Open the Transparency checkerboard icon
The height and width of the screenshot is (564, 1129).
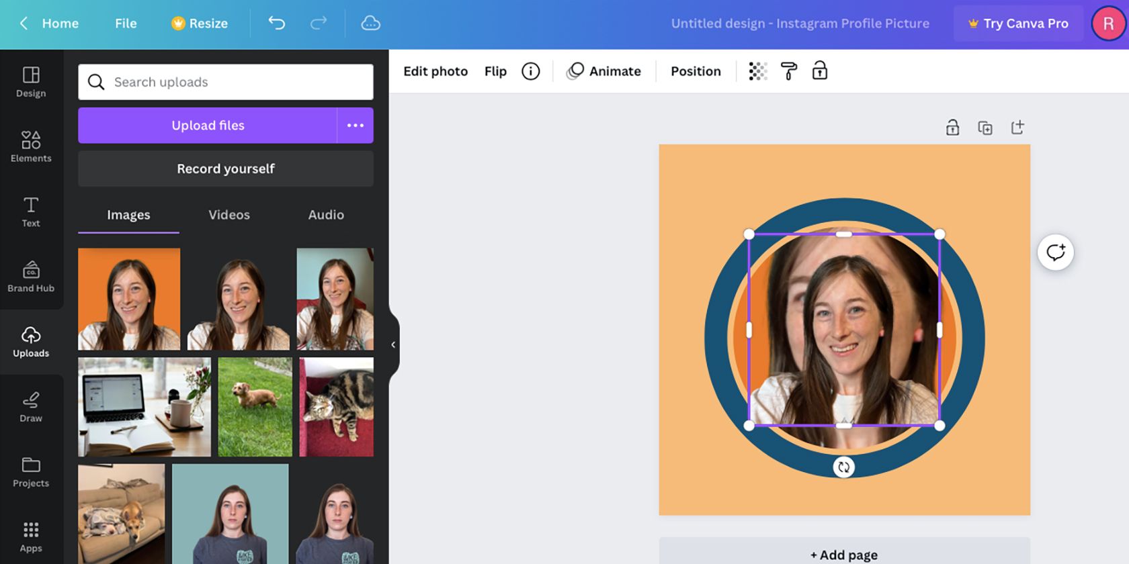758,71
